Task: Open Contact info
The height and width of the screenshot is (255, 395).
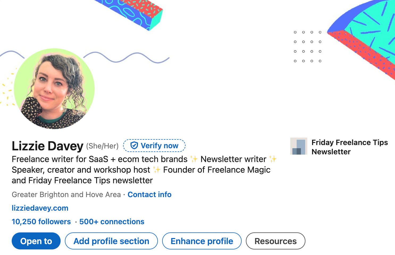Action: (x=149, y=194)
